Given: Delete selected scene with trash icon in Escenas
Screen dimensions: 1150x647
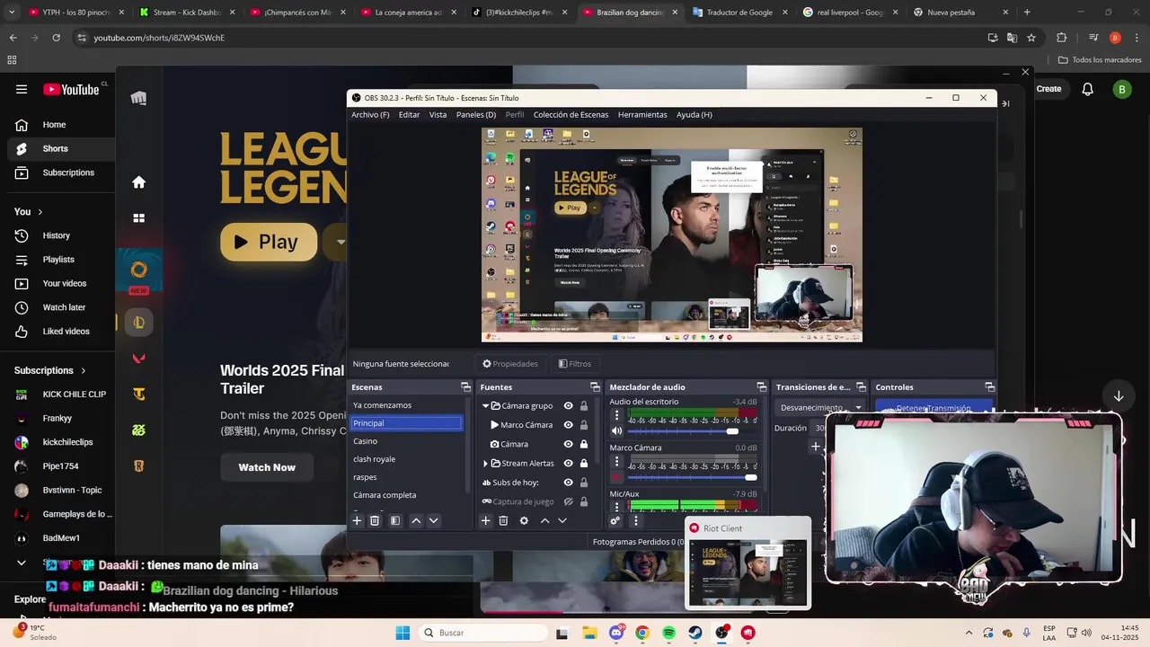Looking at the screenshot, I should click(x=375, y=520).
